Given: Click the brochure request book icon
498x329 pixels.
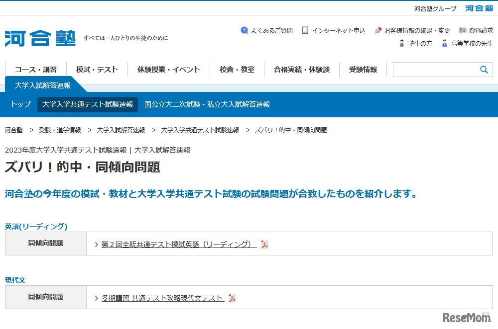Looking at the screenshot, I should pos(463,30).
